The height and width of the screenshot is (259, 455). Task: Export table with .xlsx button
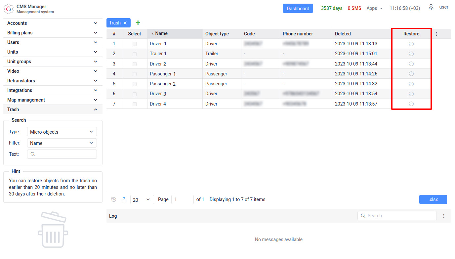pyautogui.click(x=433, y=199)
